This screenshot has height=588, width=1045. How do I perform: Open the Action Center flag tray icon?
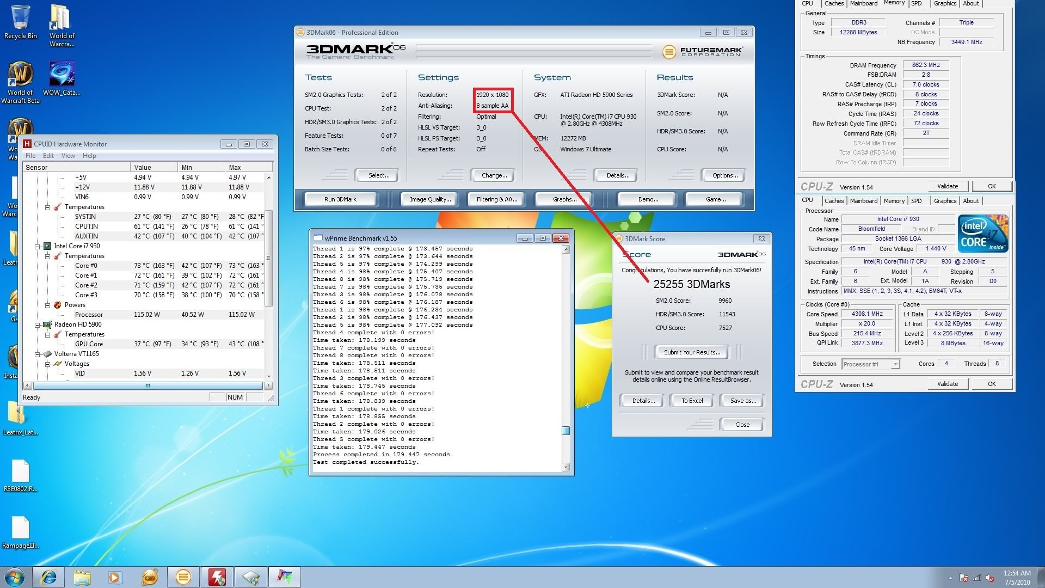[x=964, y=578]
